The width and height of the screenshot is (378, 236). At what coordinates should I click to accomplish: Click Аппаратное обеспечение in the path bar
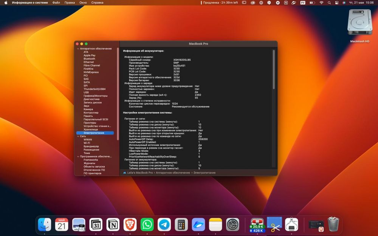pyautogui.click(x=173, y=173)
